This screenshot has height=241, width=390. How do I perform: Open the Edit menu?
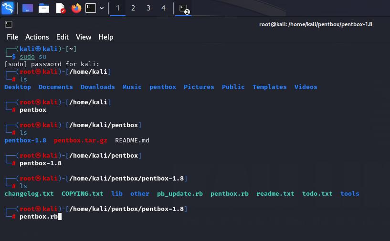[x=63, y=37]
